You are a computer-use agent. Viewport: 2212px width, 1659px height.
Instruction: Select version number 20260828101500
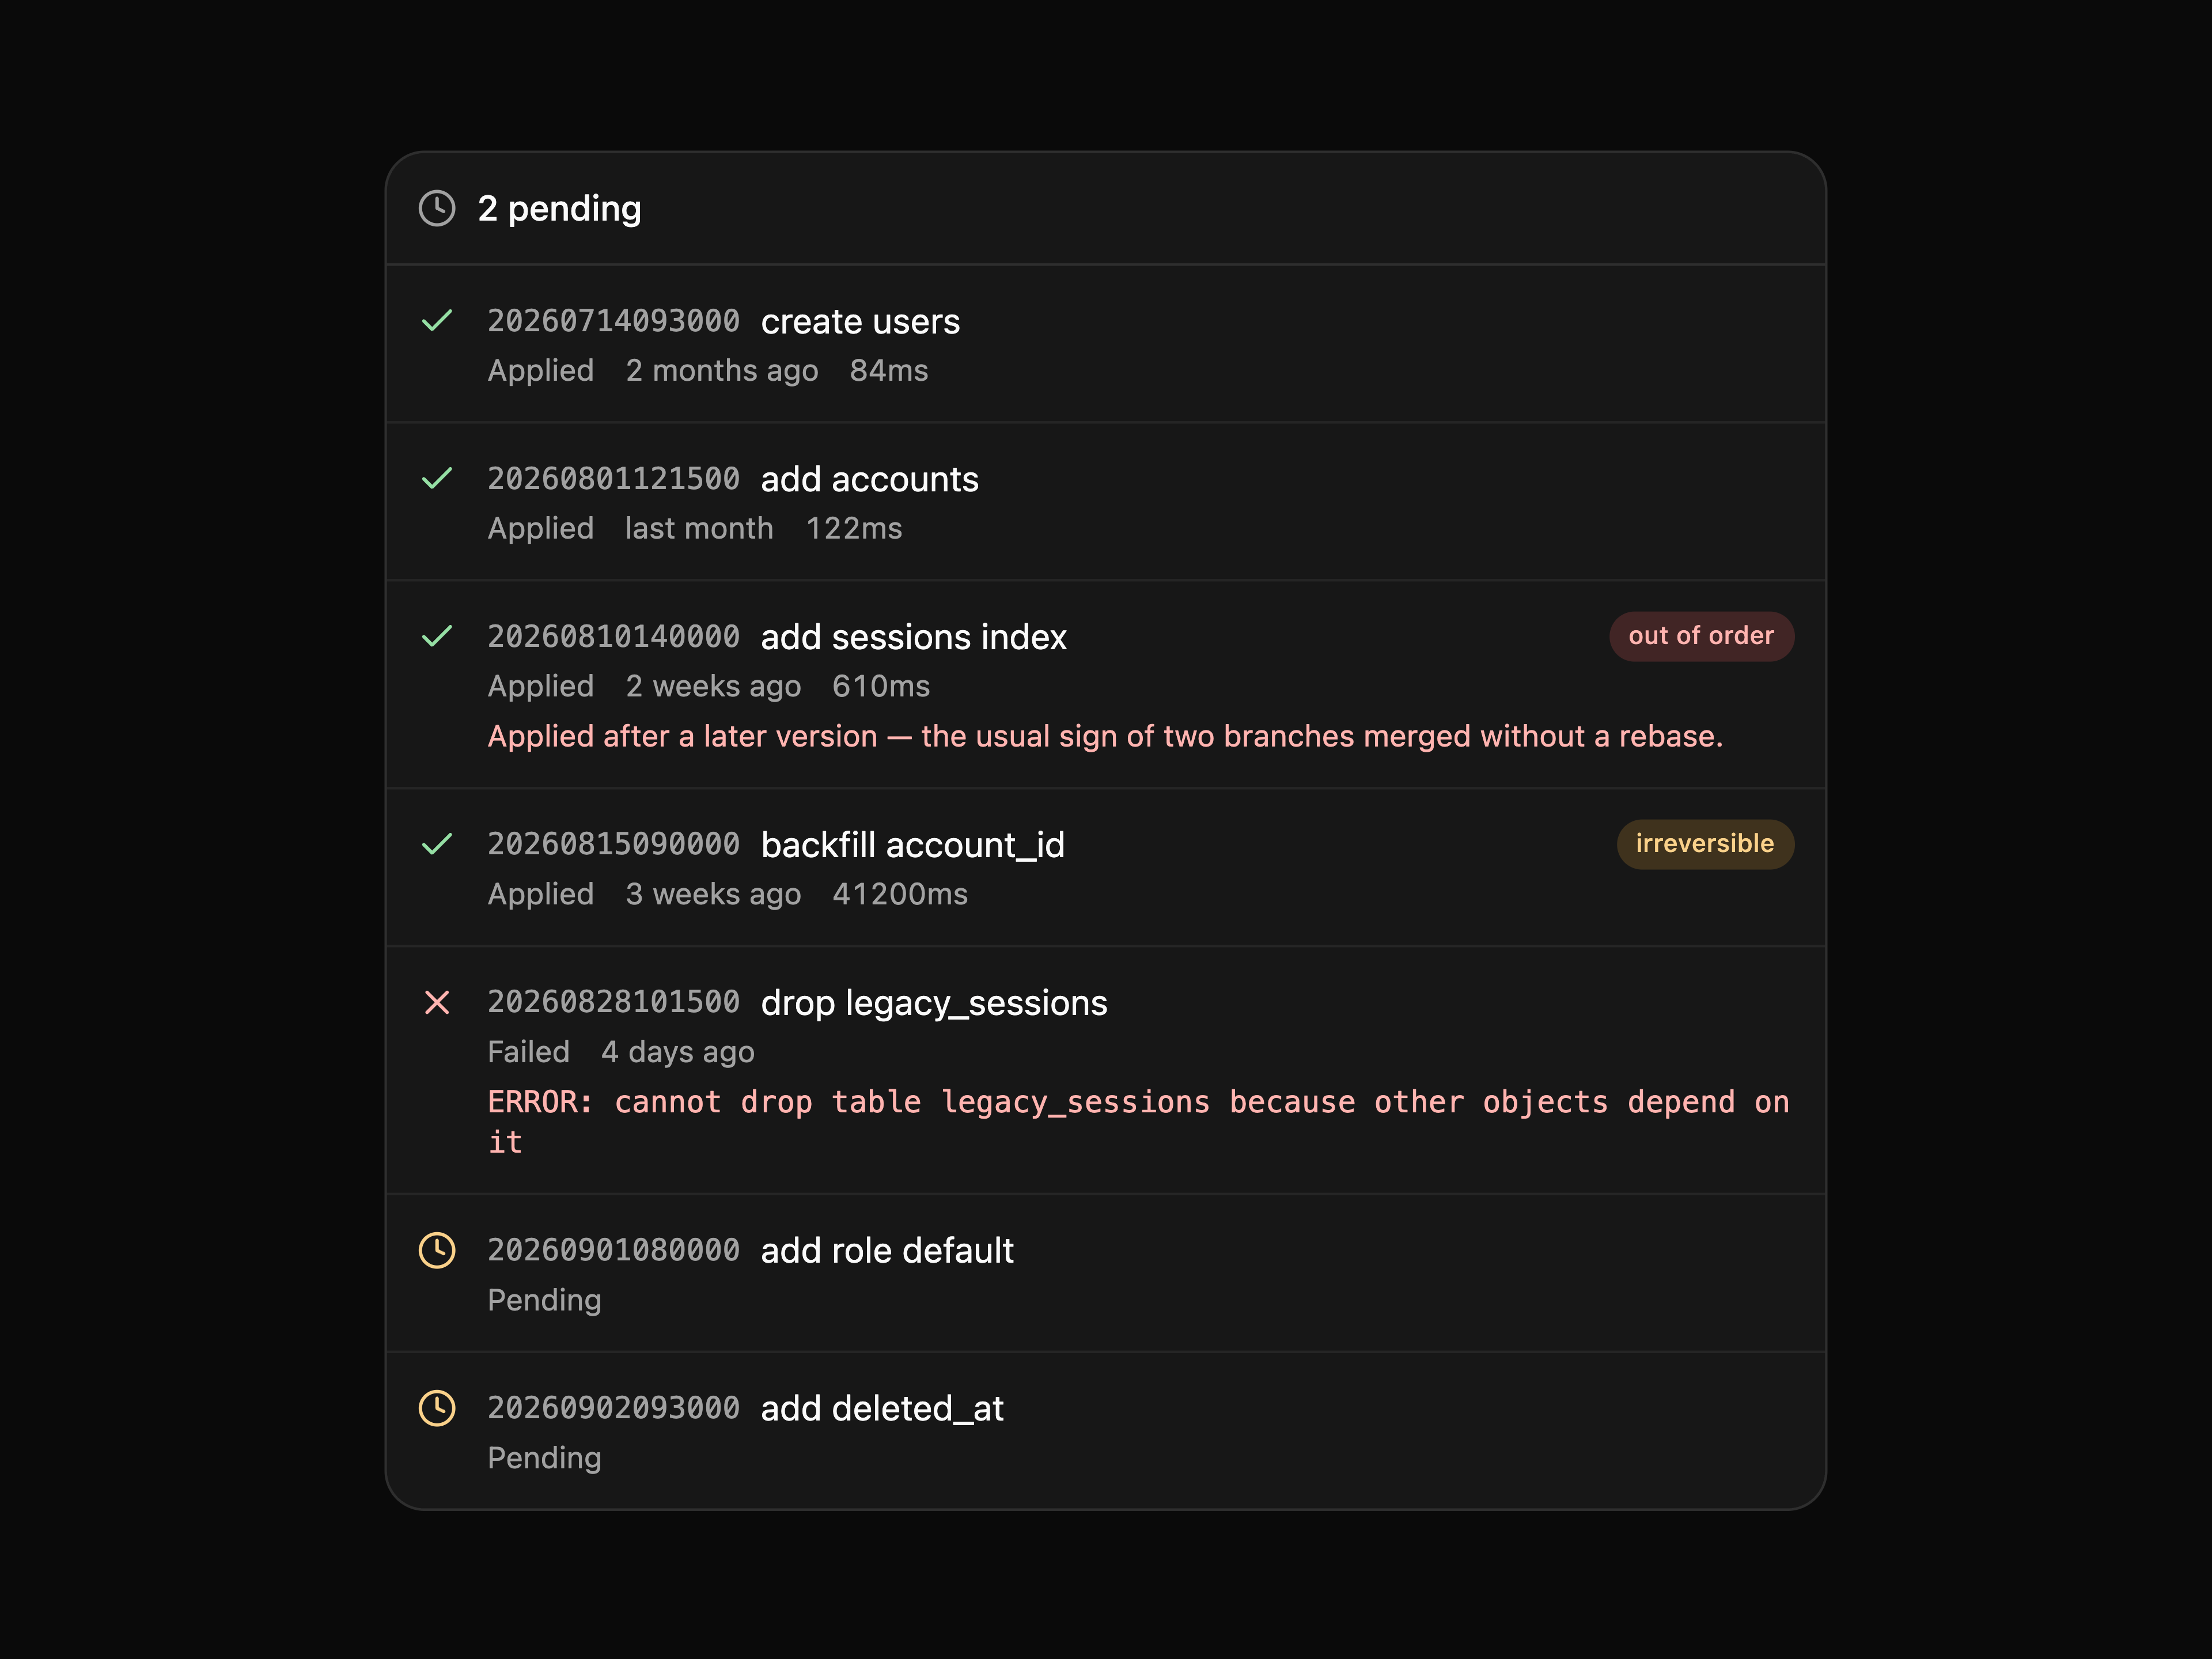click(x=614, y=1002)
